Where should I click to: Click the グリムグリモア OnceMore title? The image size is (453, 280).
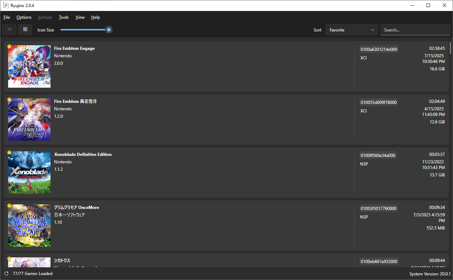[x=76, y=208]
